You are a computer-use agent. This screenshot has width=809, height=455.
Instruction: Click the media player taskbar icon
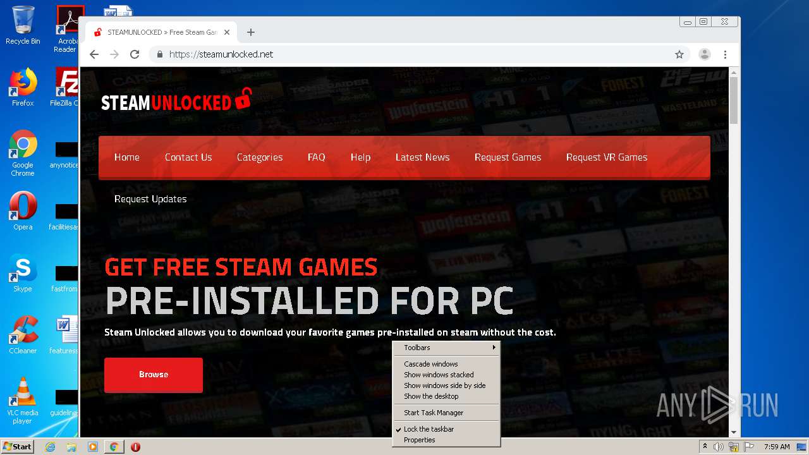[93, 447]
